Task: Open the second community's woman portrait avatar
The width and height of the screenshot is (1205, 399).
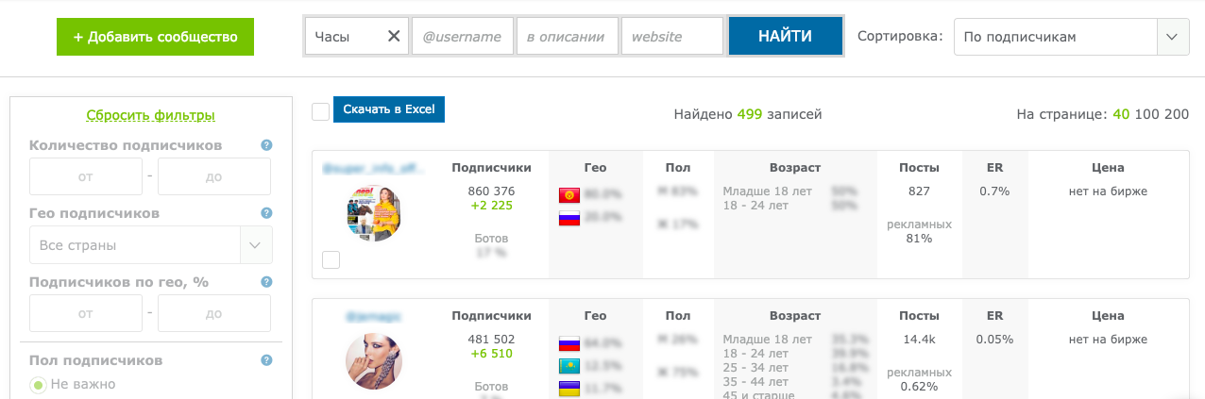Action: click(374, 362)
